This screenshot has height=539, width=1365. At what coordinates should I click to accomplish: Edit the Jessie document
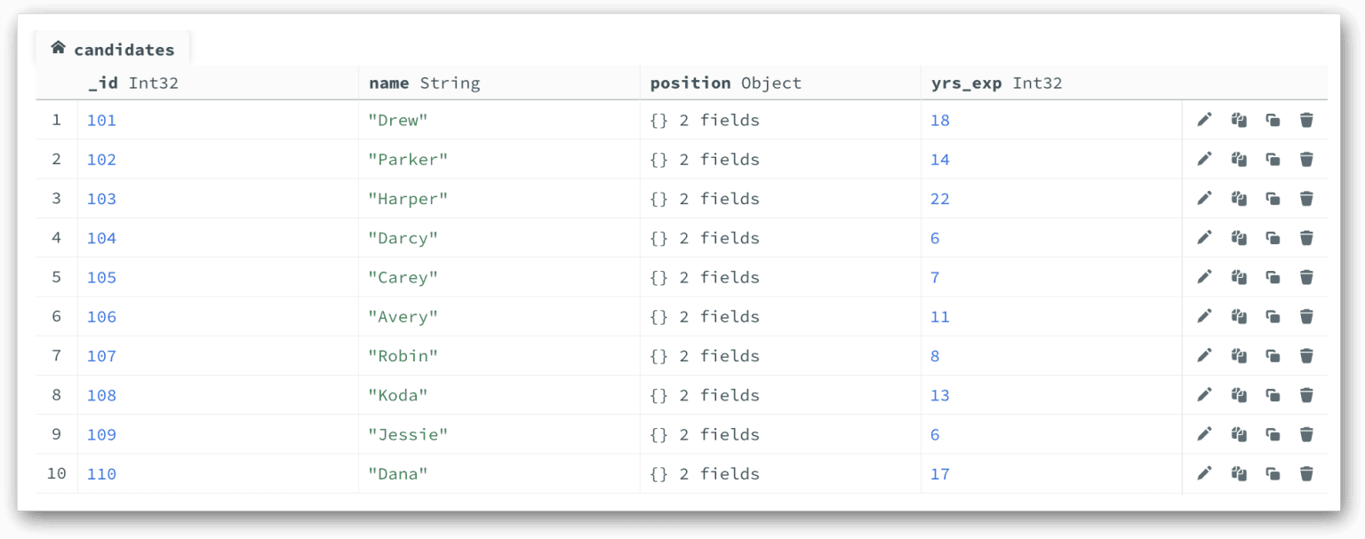pyautogui.click(x=1204, y=434)
